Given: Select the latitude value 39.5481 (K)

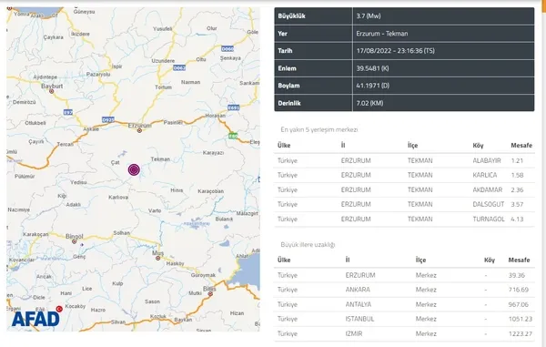Looking at the screenshot, I should pos(372,68).
